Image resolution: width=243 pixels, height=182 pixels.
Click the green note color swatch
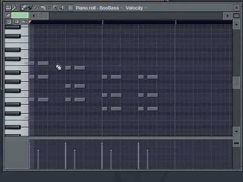pyautogui.click(x=20, y=15)
